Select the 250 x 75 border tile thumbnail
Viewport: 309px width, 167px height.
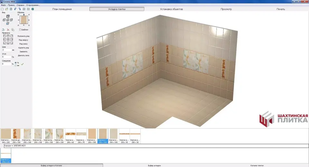point(81,136)
